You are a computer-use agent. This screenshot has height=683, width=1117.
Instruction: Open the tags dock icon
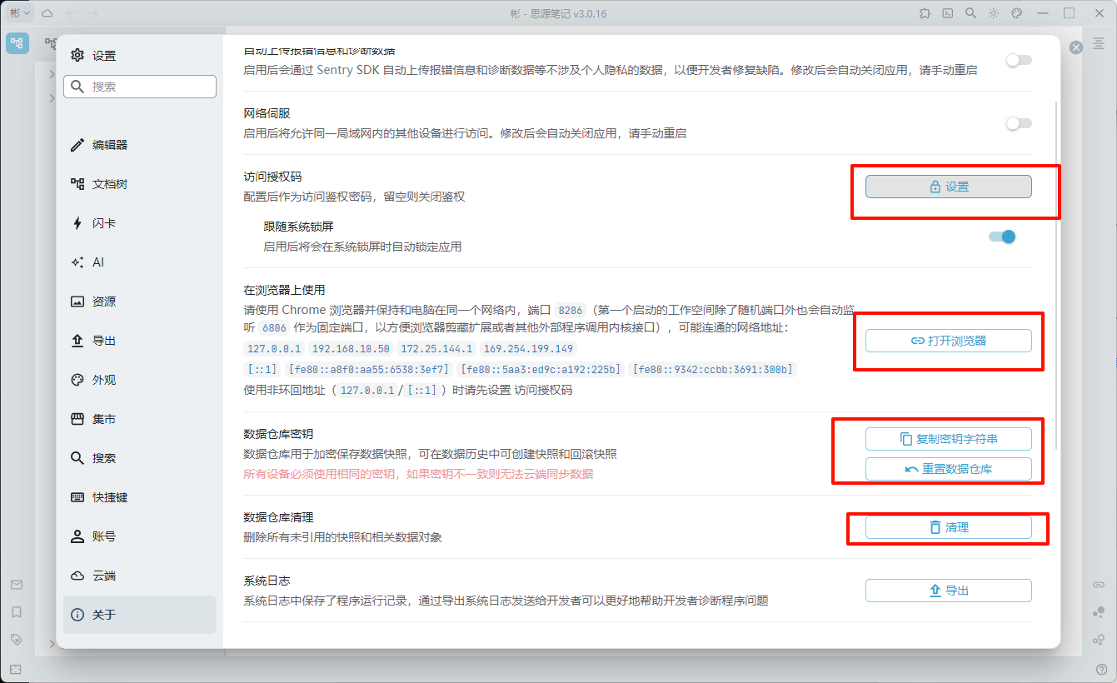(x=17, y=640)
